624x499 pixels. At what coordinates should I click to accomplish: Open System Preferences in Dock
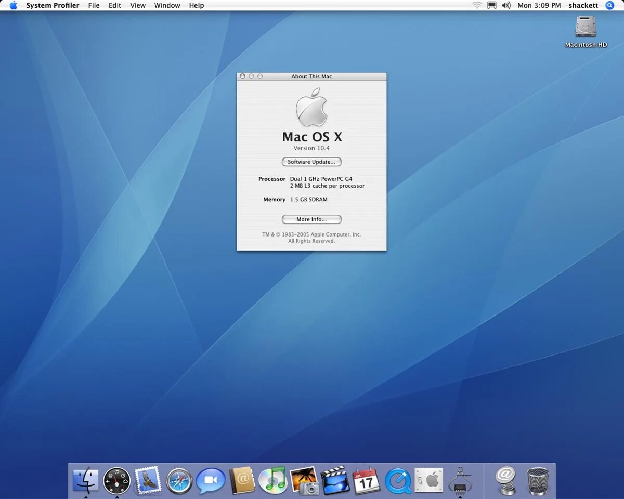coord(429,480)
